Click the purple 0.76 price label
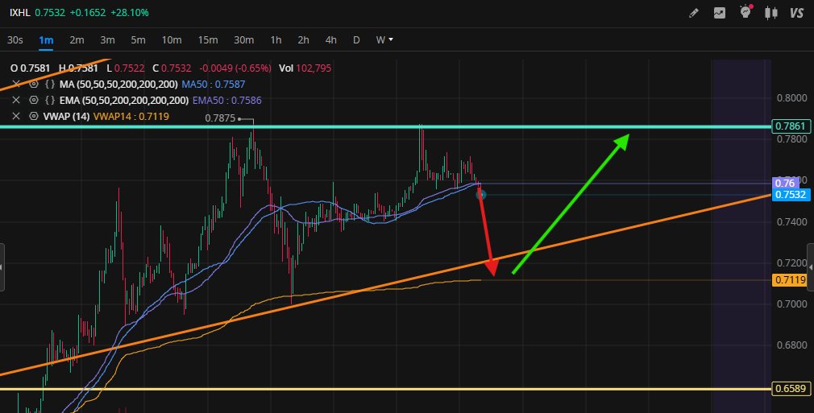The image size is (814, 413). coord(785,183)
